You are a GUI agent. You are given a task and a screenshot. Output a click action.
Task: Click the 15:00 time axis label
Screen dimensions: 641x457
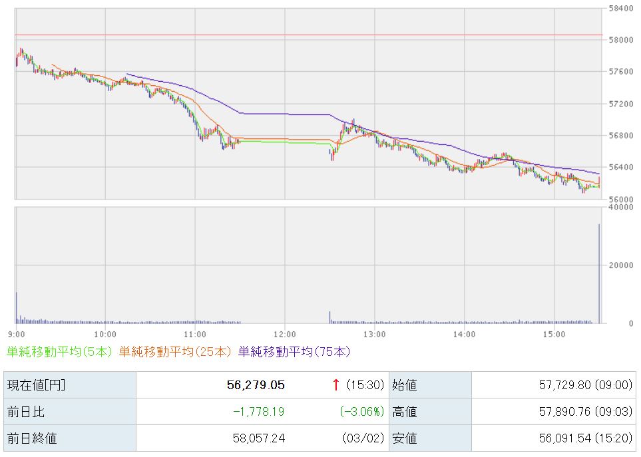pos(554,333)
